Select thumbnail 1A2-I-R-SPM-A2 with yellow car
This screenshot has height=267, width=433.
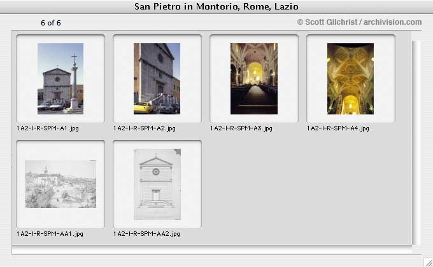pyautogui.click(x=157, y=79)
